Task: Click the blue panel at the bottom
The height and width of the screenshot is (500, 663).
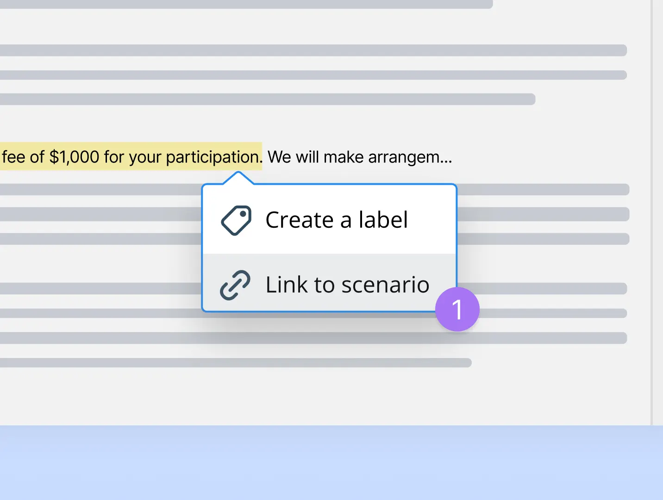Action: click(331, 463)
